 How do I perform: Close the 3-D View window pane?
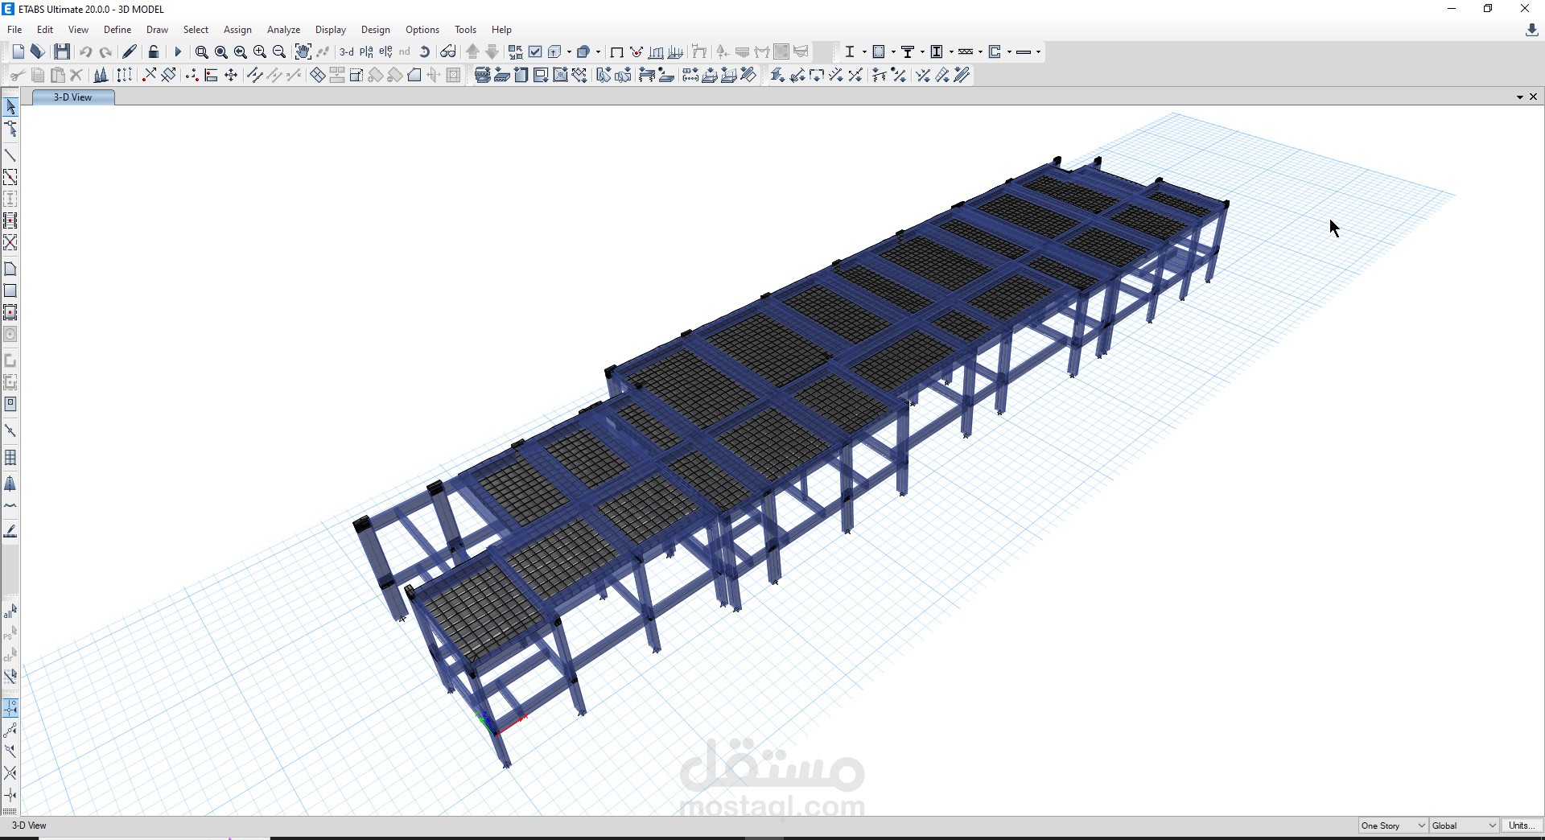pyautogui.click(x=1534, y=97)
